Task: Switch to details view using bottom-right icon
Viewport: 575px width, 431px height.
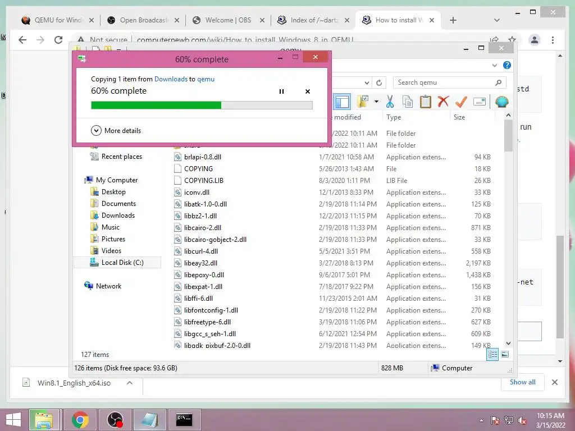Action: [x=492, y=354]
